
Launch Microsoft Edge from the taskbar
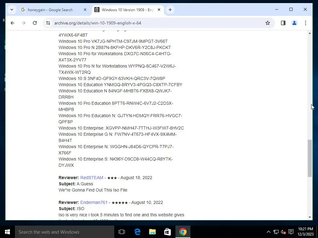tap(137, 232)
